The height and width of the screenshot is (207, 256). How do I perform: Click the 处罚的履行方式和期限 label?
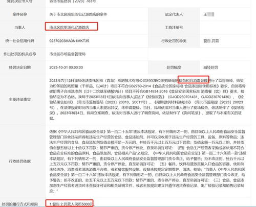(x=19, y=204)
